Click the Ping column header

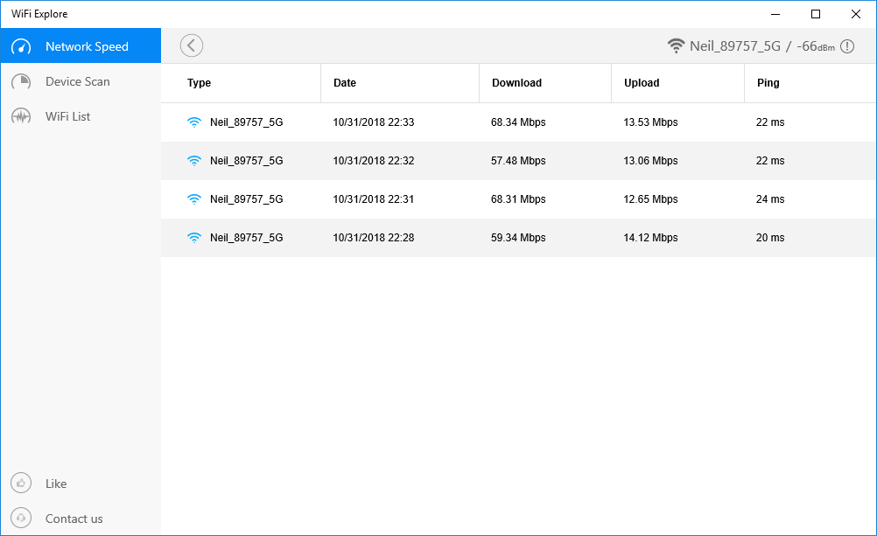pos(768,83)
